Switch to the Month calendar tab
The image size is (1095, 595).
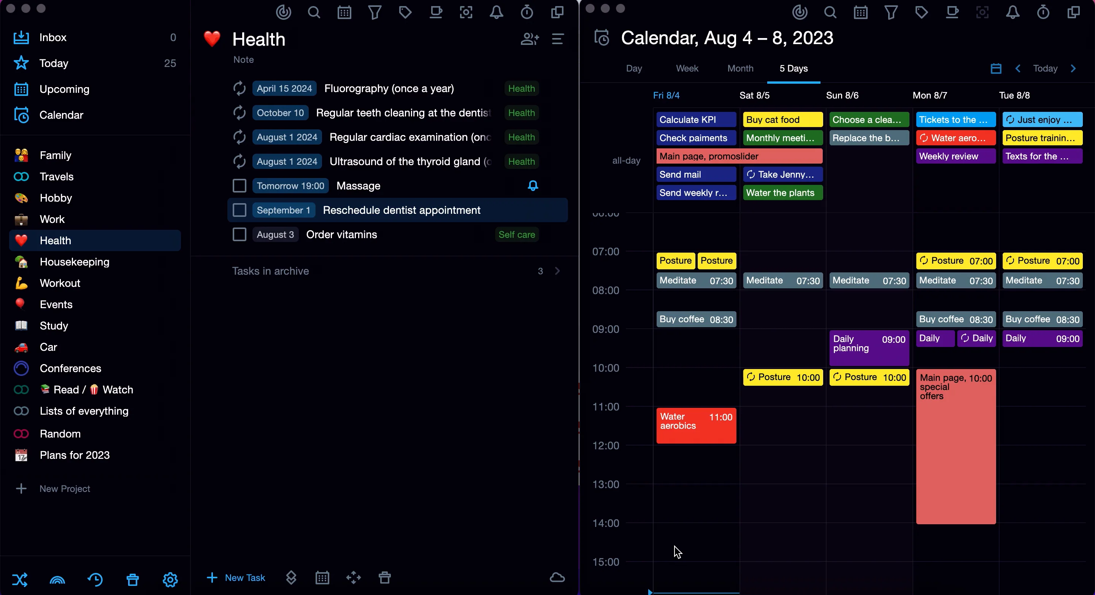[740, 68]
